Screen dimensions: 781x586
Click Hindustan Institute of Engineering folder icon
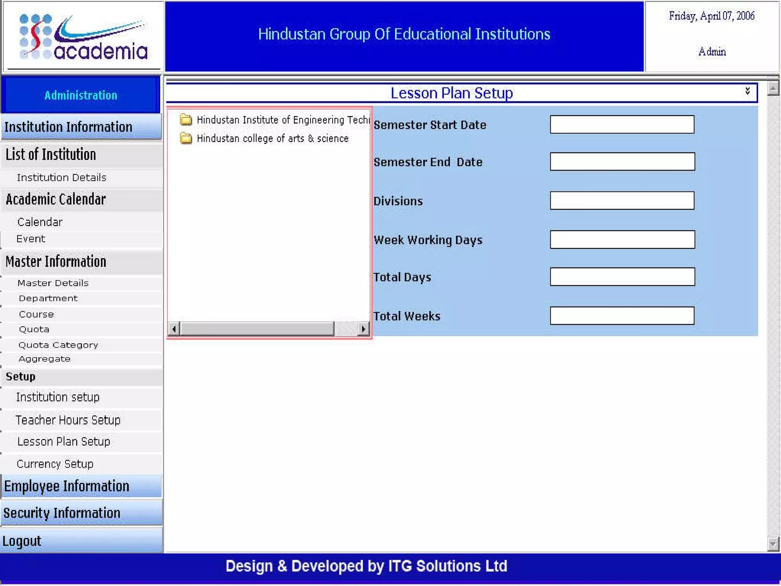point(186,120)
